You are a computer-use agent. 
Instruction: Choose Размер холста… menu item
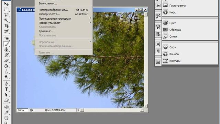point(64,14)
